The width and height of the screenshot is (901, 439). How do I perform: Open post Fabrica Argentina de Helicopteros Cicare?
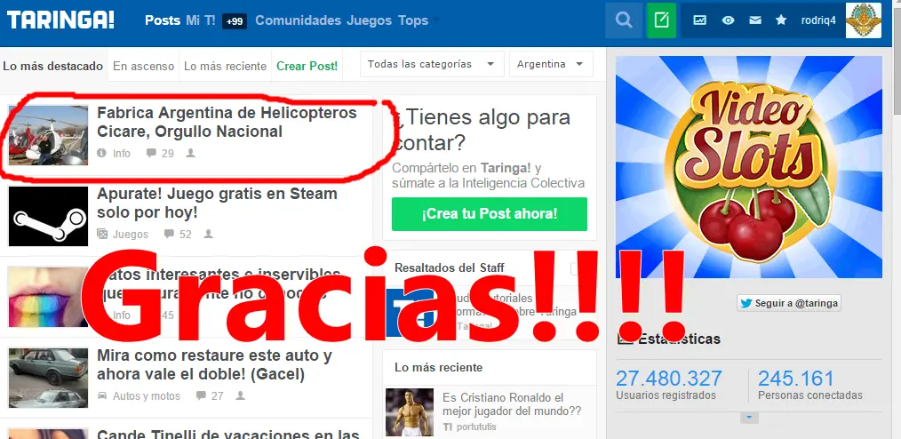point(227,122)
